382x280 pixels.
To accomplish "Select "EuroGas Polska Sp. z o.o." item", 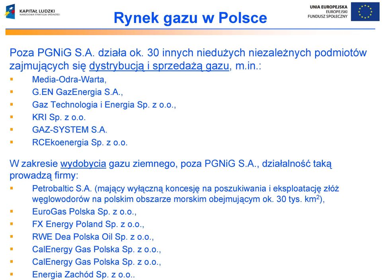I will 84,211.
